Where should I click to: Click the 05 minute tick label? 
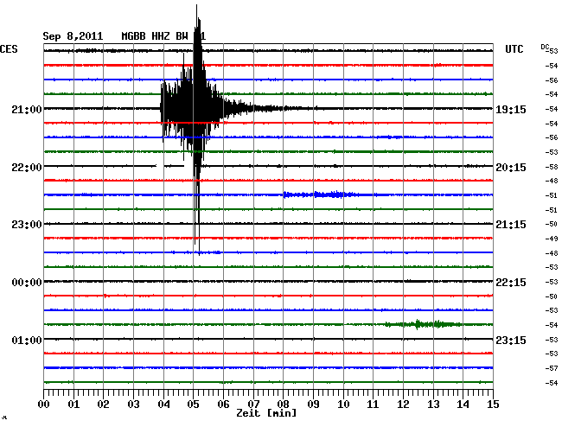point(193,405)
